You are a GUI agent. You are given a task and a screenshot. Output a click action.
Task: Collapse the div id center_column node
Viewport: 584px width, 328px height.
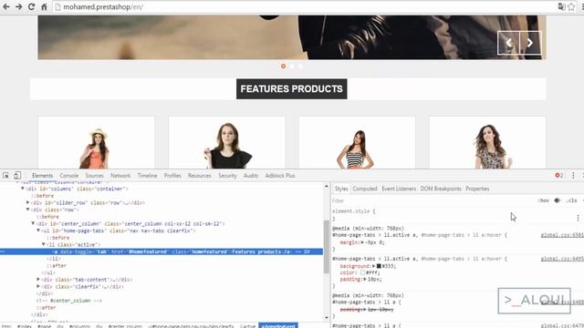click(33, 223)
